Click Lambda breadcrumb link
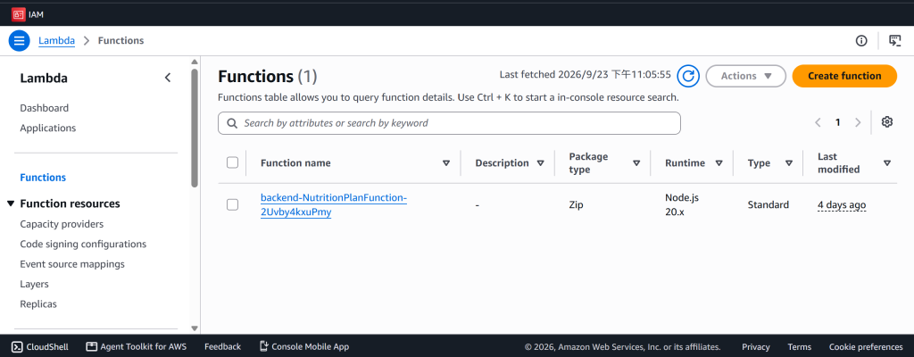The height and width of the screenshot is (357, 914). [56, 41]
